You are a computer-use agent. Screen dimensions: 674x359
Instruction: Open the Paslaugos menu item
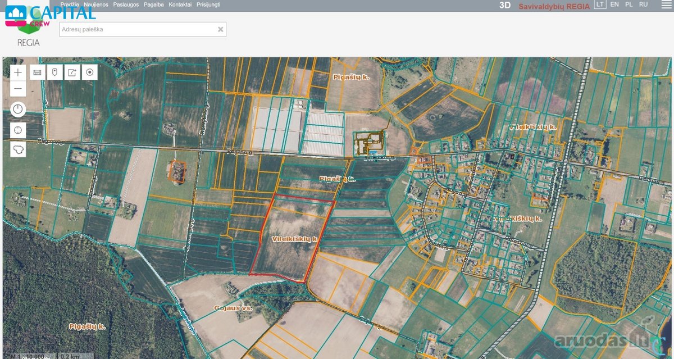click(x=125, y=4)
